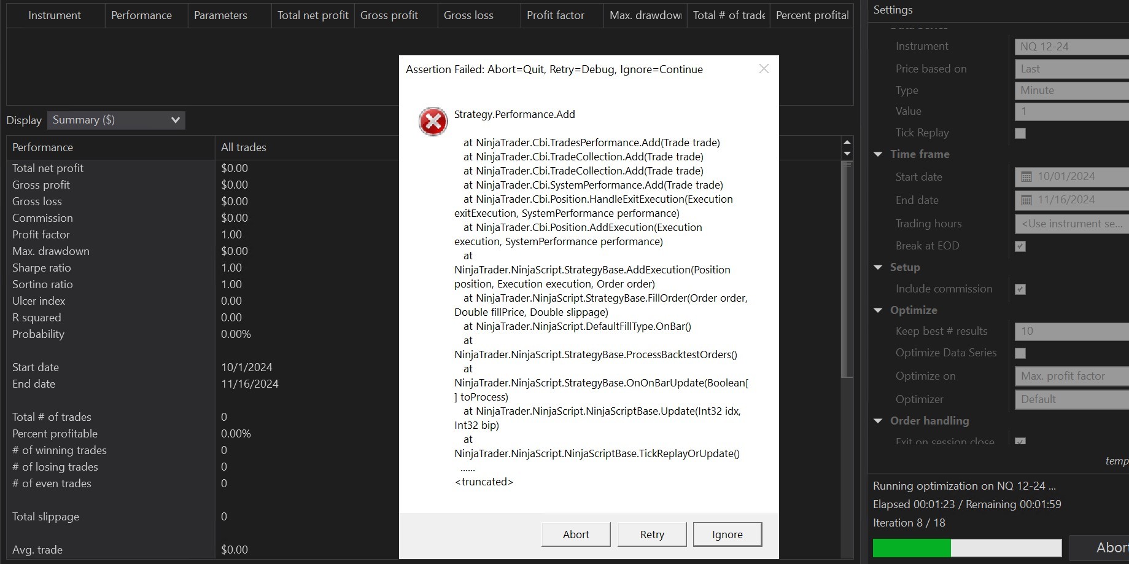1129x564 pixels.
Task: Click the Value field showing 1
Action: point(1072,111)
